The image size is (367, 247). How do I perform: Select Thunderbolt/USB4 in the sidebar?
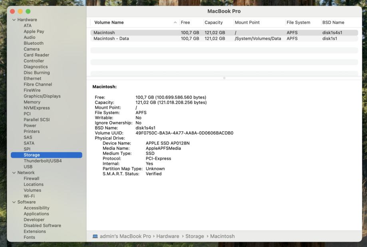pyautogui.click(x=43, y=161)
